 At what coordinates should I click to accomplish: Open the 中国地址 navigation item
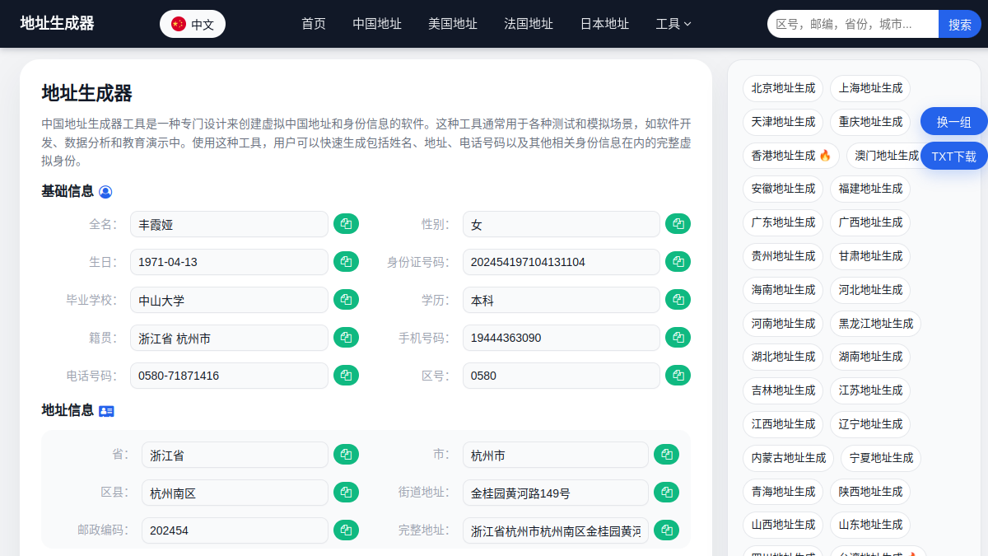click(377, 24)
